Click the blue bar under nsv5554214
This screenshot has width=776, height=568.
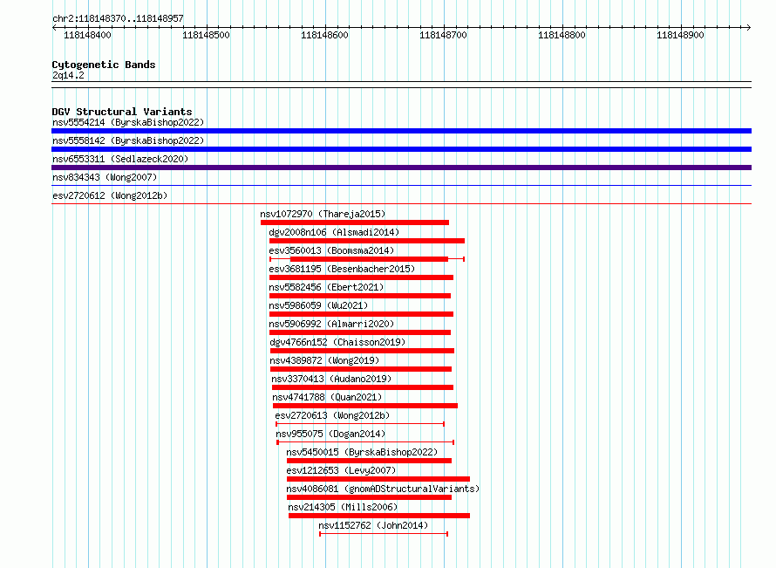pos(401,131)
